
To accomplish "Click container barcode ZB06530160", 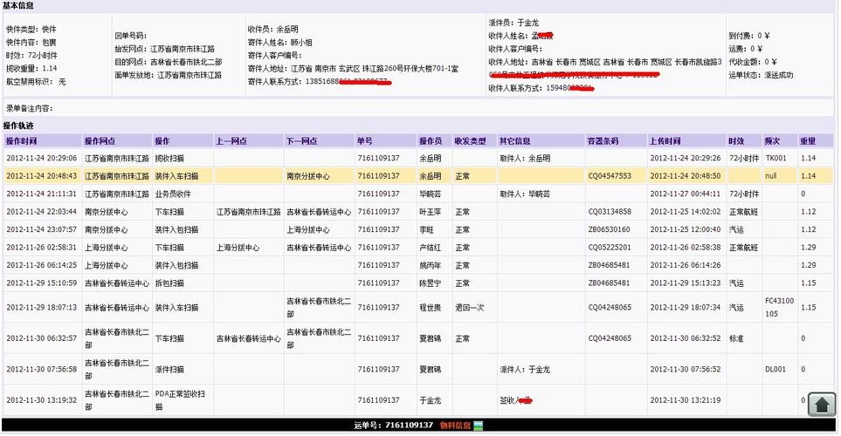I will click(610, 229).
